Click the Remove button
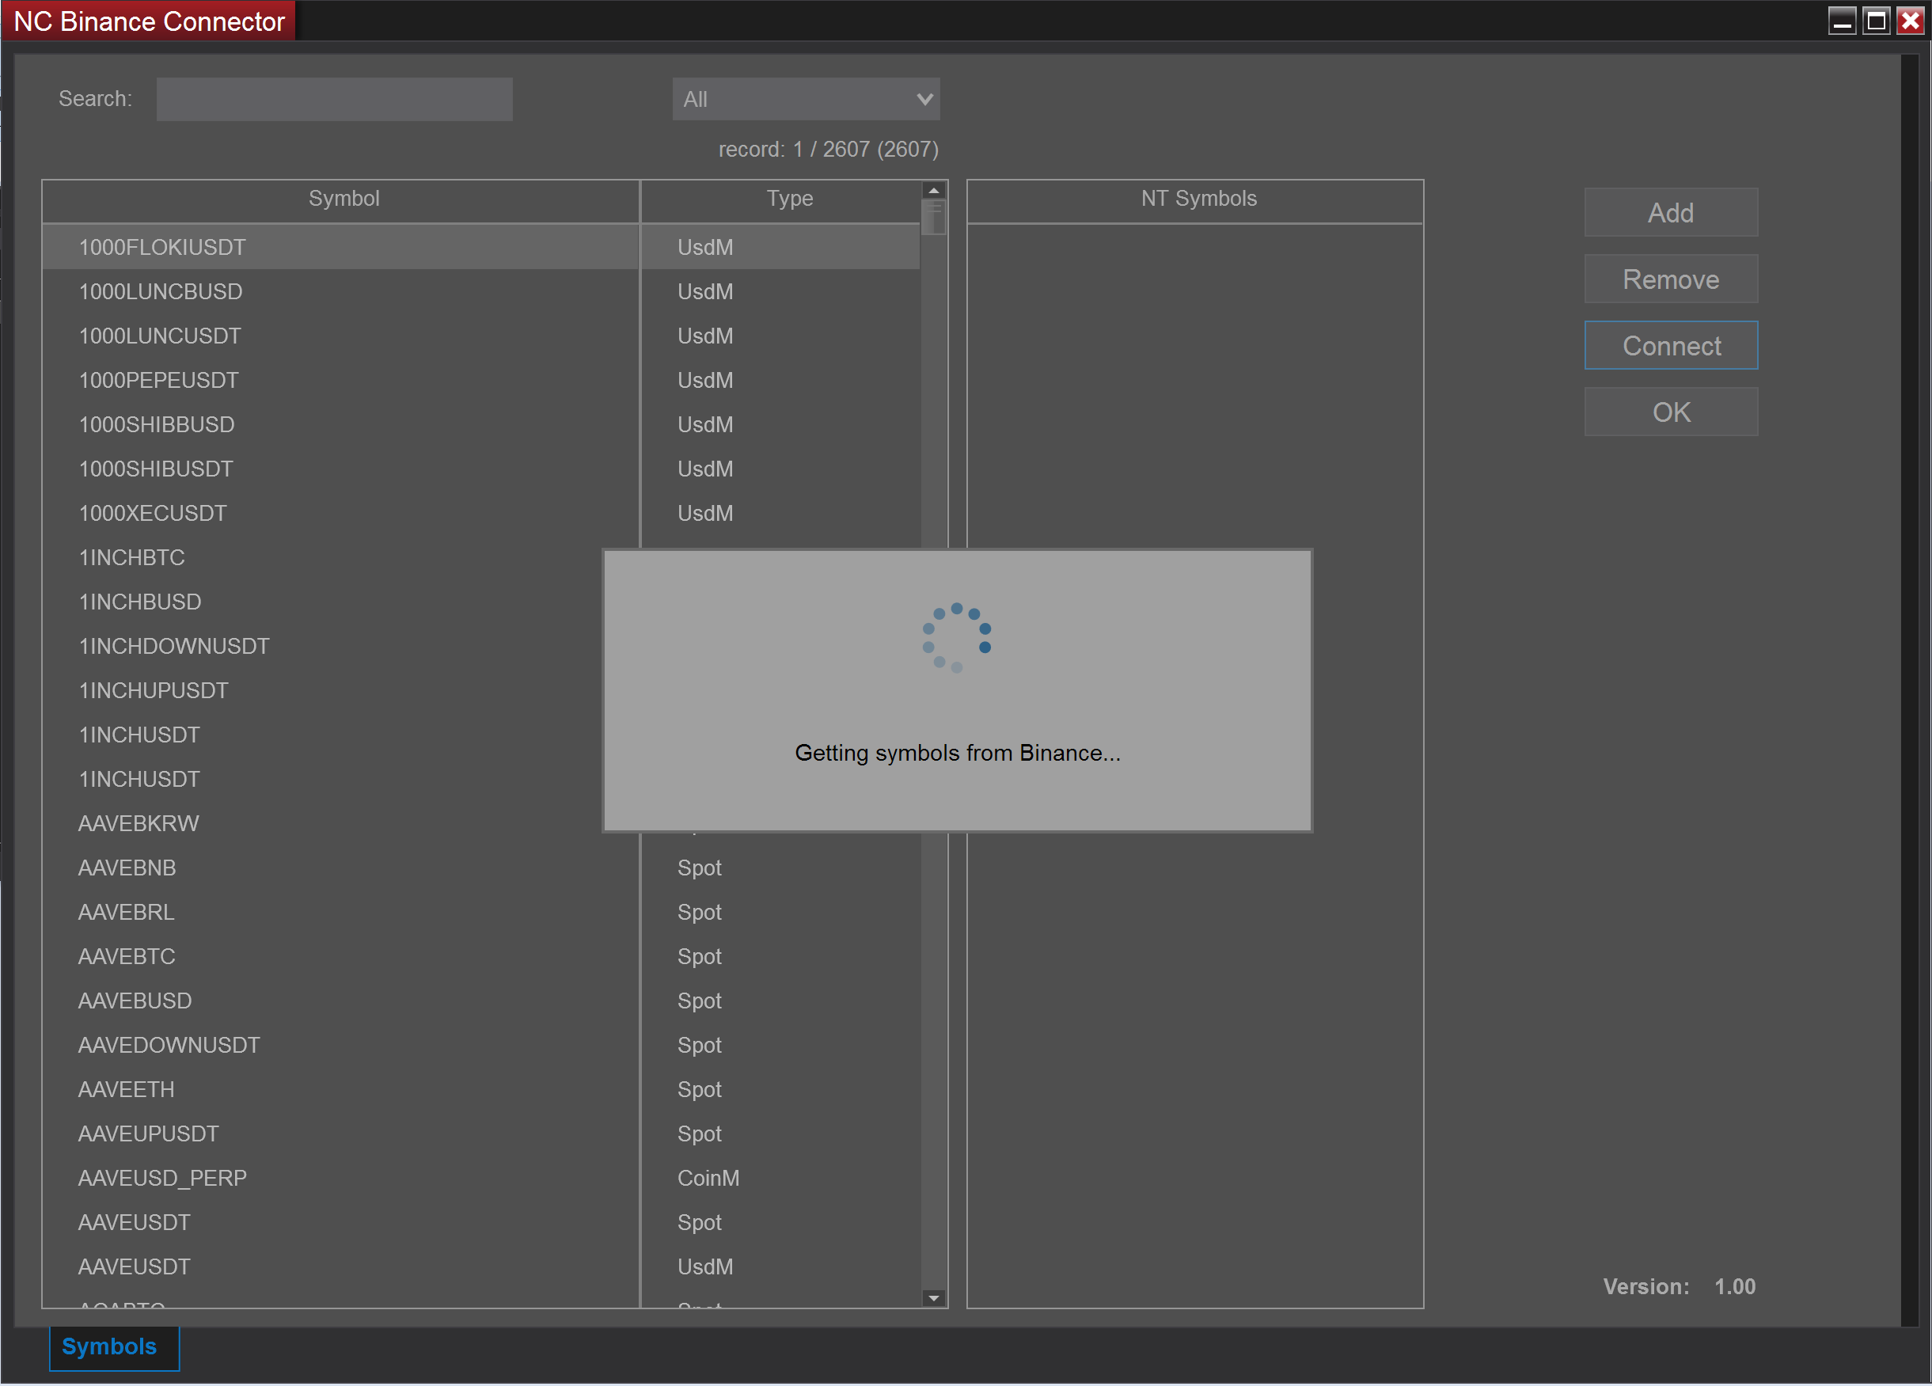The height and width of the screenshot is (1386, 1932). click(x=1671, y=279)
